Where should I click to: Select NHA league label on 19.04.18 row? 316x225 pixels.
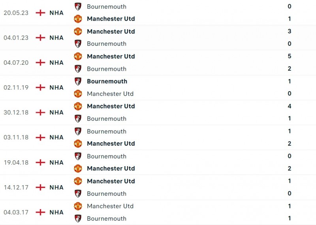(x=56, y=162)
